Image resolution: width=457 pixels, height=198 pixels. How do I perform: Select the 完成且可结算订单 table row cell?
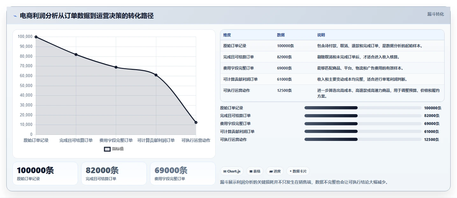[239, 57]
